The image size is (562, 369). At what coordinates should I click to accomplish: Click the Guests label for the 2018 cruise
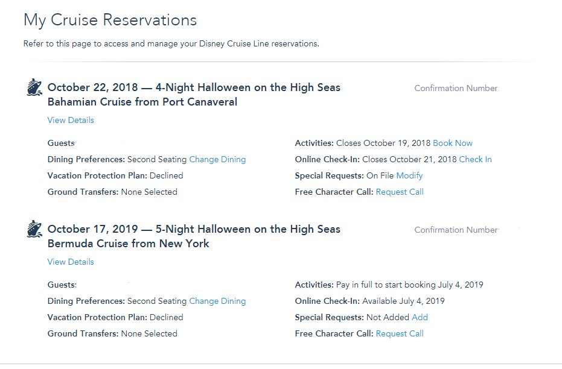click(x=62, y=143)
